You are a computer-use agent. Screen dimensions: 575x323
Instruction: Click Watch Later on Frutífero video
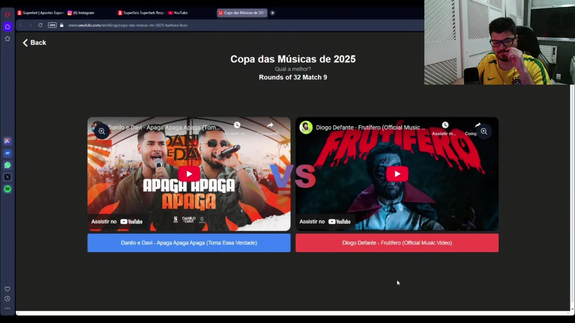click(444, 128)
